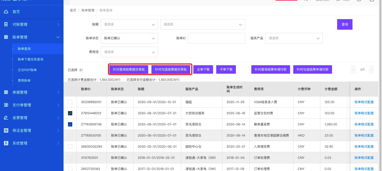The width and height of the screenshot is (382, 171).
Task: Uncheck the box for bill 27793958746
Action: point(70,124)
